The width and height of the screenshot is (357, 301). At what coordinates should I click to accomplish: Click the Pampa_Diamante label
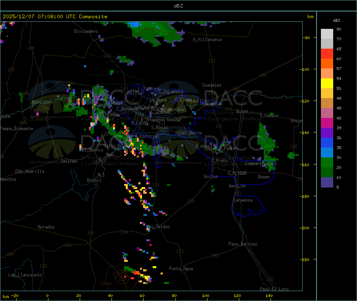pos(17,129)
